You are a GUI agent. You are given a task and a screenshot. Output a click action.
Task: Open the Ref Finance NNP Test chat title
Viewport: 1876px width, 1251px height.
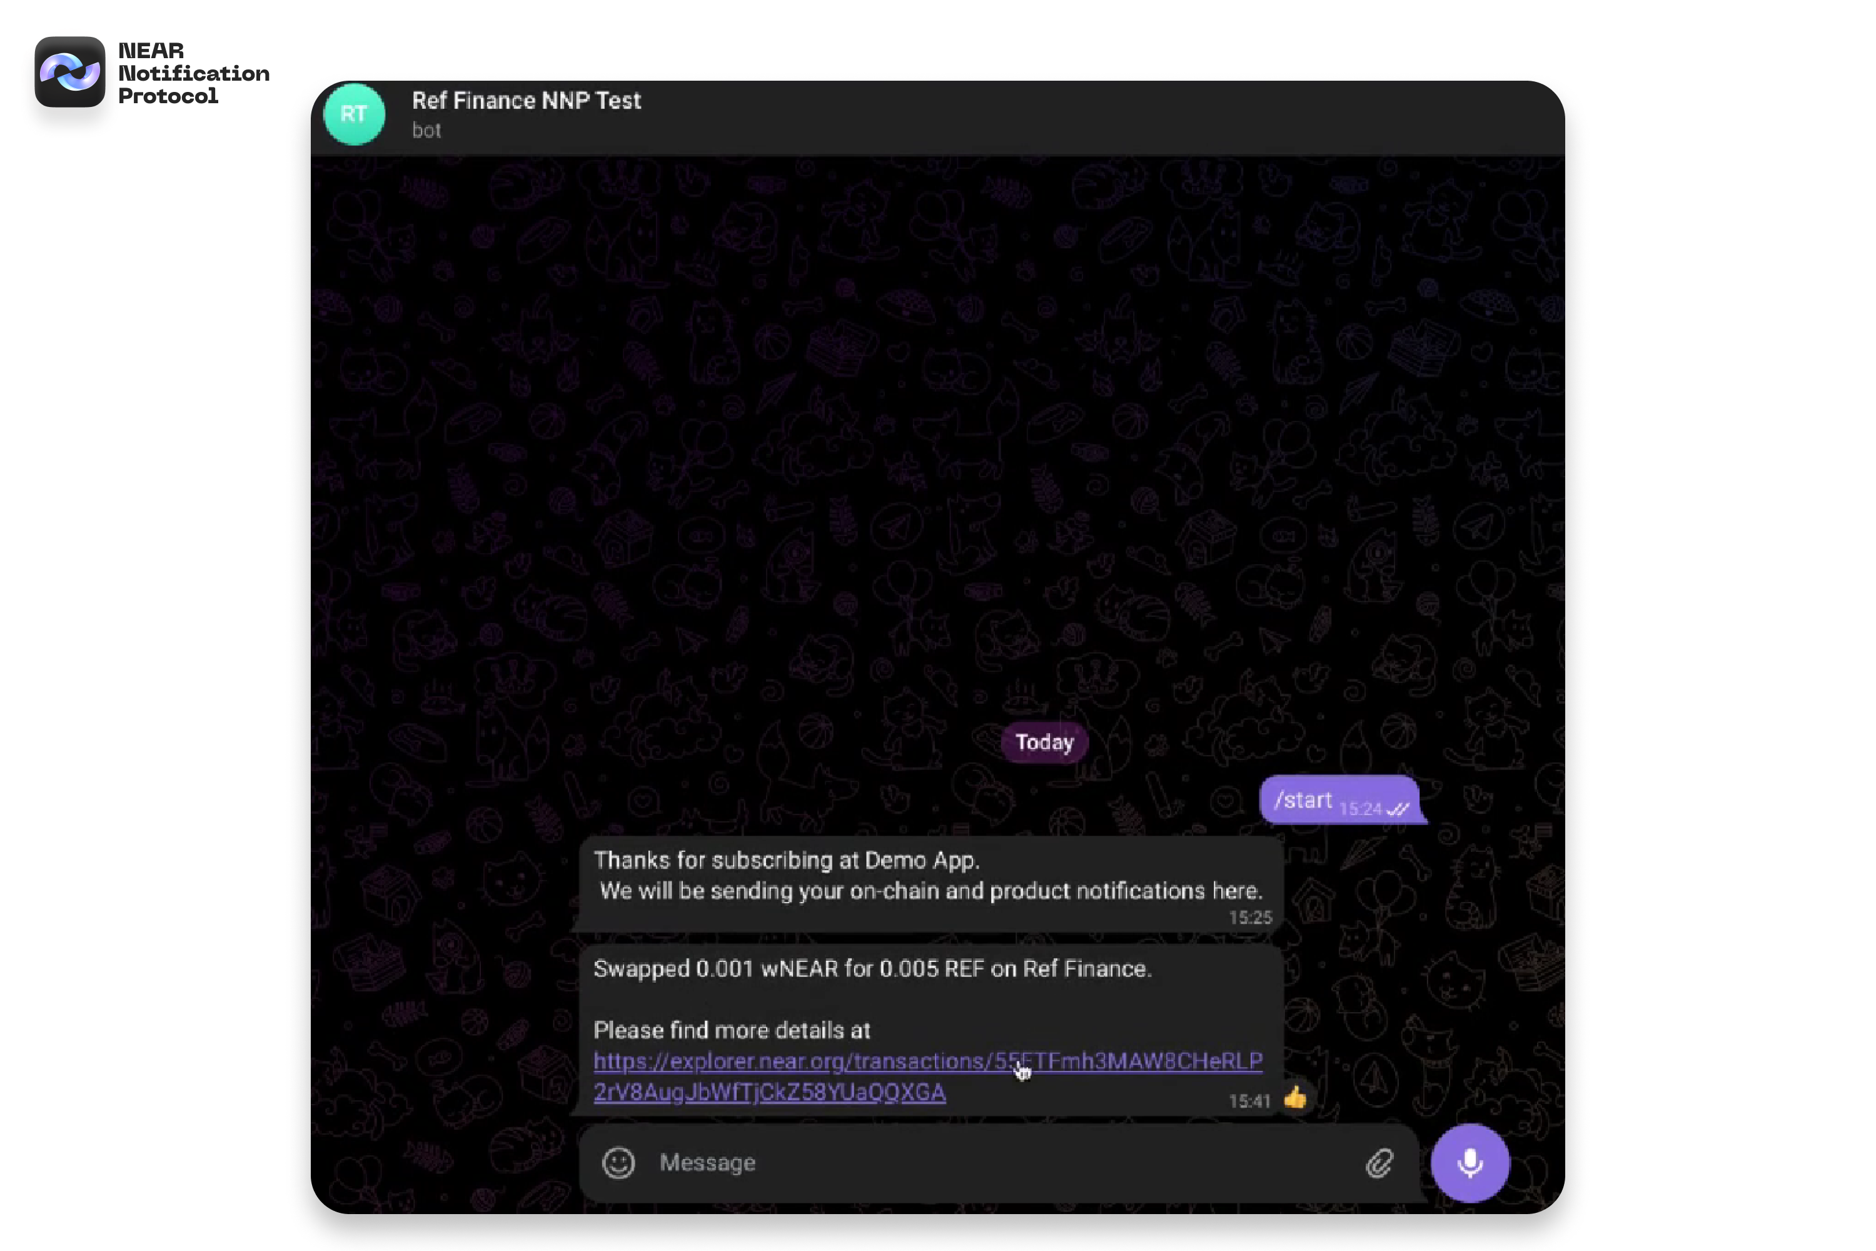(527, 101)
